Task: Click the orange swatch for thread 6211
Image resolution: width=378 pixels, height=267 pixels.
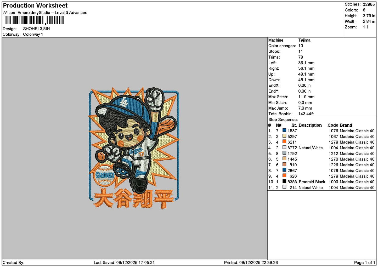Action: pyautogui.click(x=284, y=142)
